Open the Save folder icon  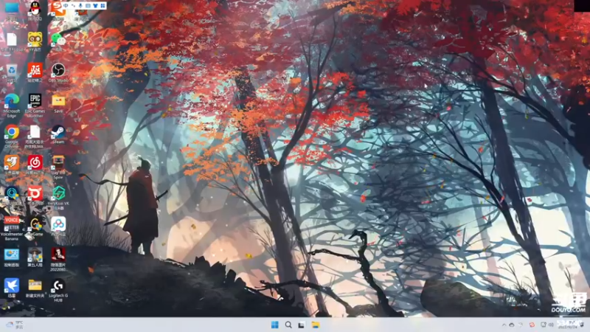pos(58,102)
